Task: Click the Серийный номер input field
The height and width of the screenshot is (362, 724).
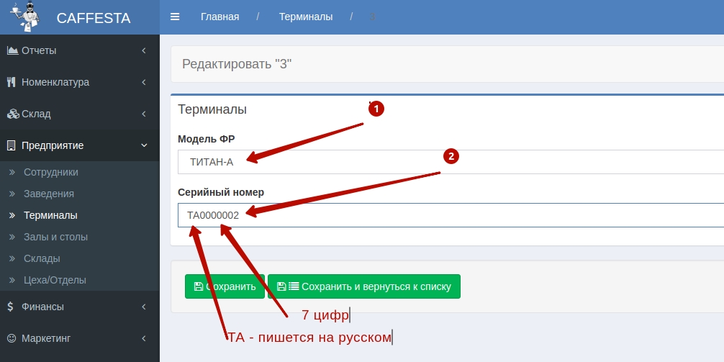Action: pos(451,215)
